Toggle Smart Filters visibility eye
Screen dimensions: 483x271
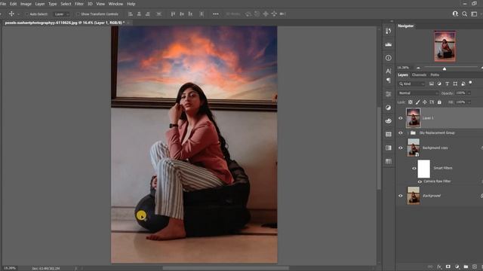[x=414, y=168]
